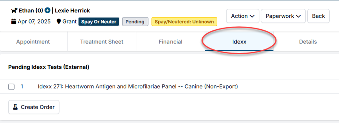Click the owner name Lexie Herrick

click(72, 11)
